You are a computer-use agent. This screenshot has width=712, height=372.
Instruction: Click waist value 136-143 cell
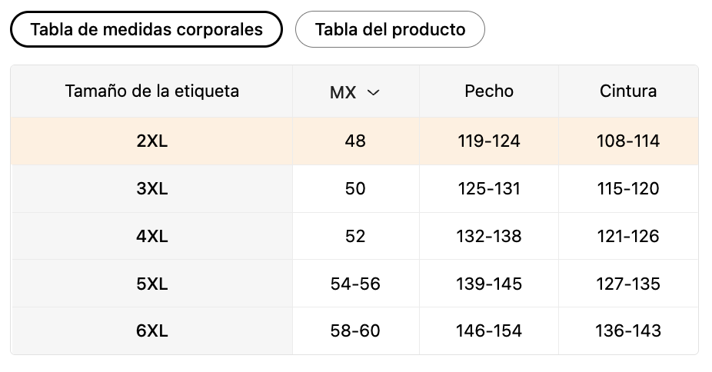[628, 330]
